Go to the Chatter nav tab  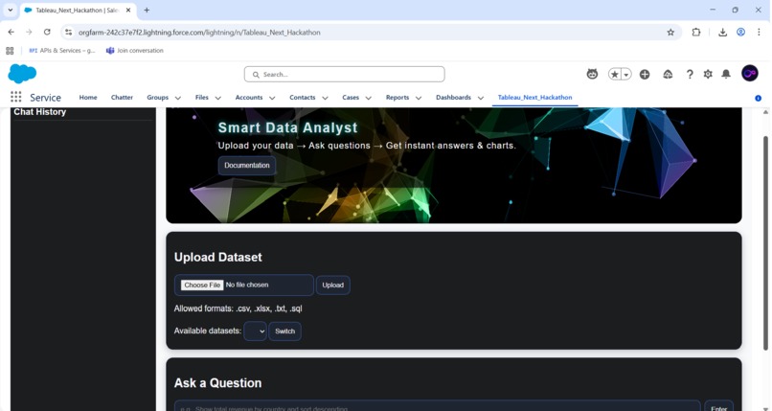coord(122,98)
